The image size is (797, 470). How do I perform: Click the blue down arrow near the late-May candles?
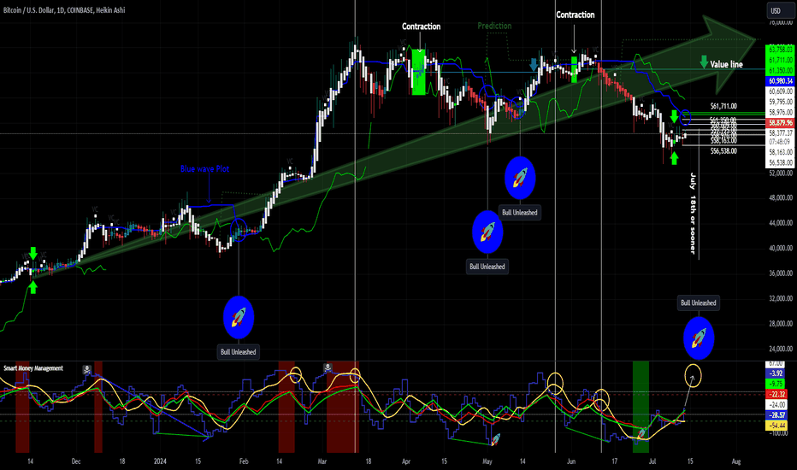[x=534, y=64]
